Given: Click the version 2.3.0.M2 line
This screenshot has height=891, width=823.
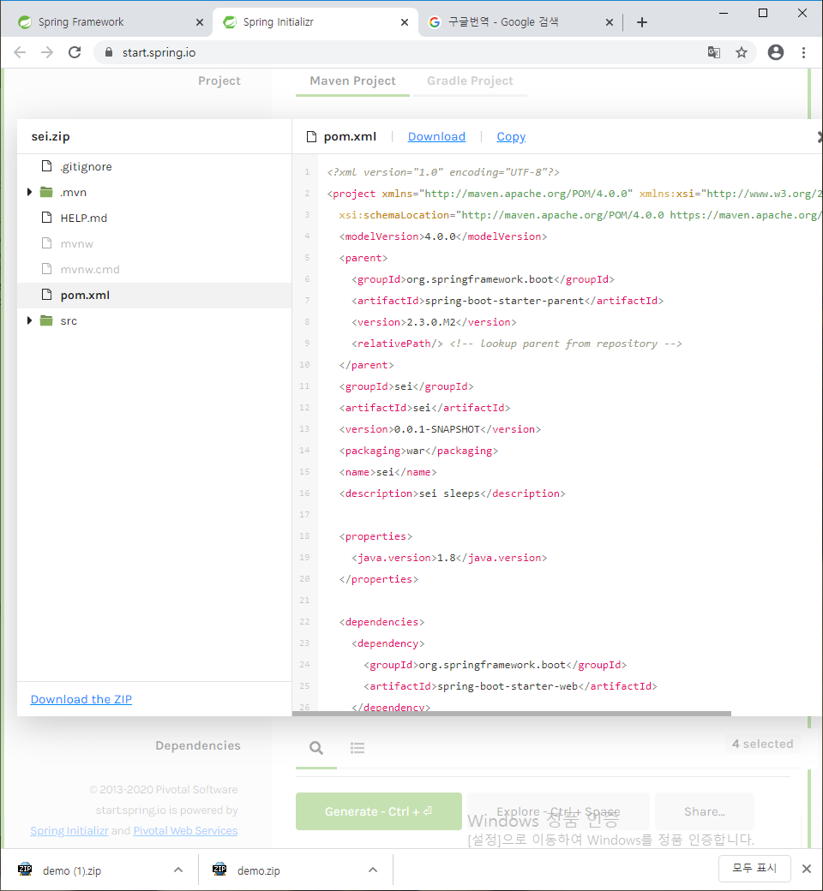Looking at the screenshot, I should click(434, 322).
